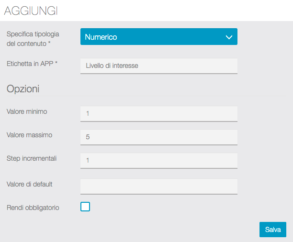
Task: Click the Rendi obbligatorio label text
Action: tap(33, 208)
